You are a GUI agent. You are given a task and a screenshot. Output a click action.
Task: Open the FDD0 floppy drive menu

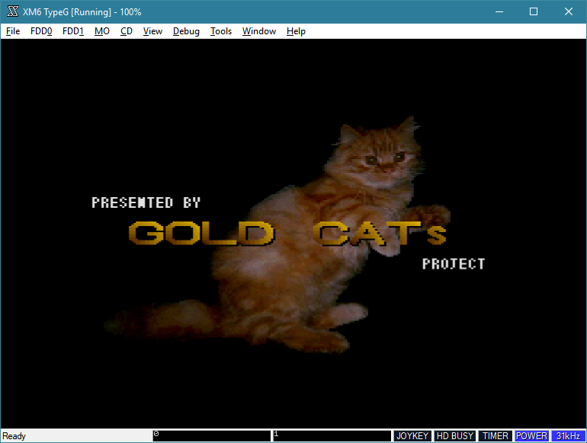click(x=41, y=31)
